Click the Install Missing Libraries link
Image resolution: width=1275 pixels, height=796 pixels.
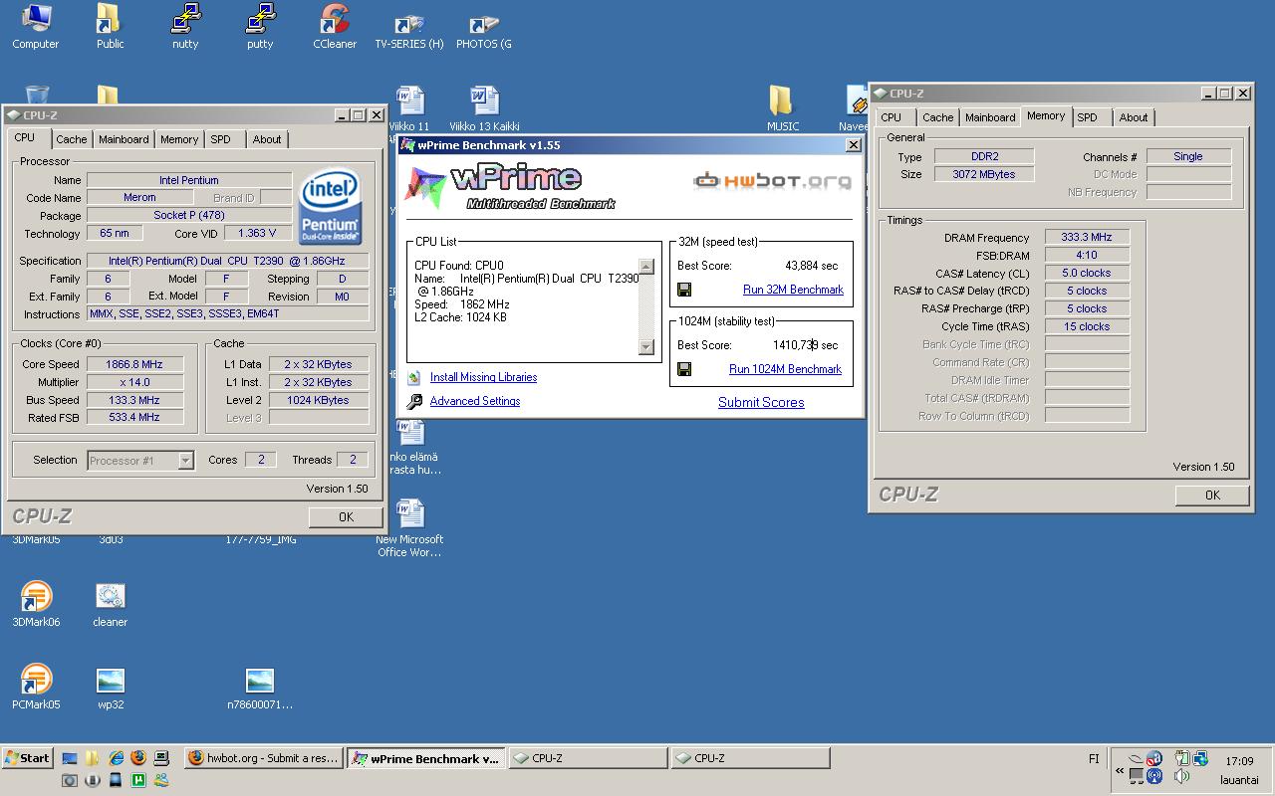(483, 377)
